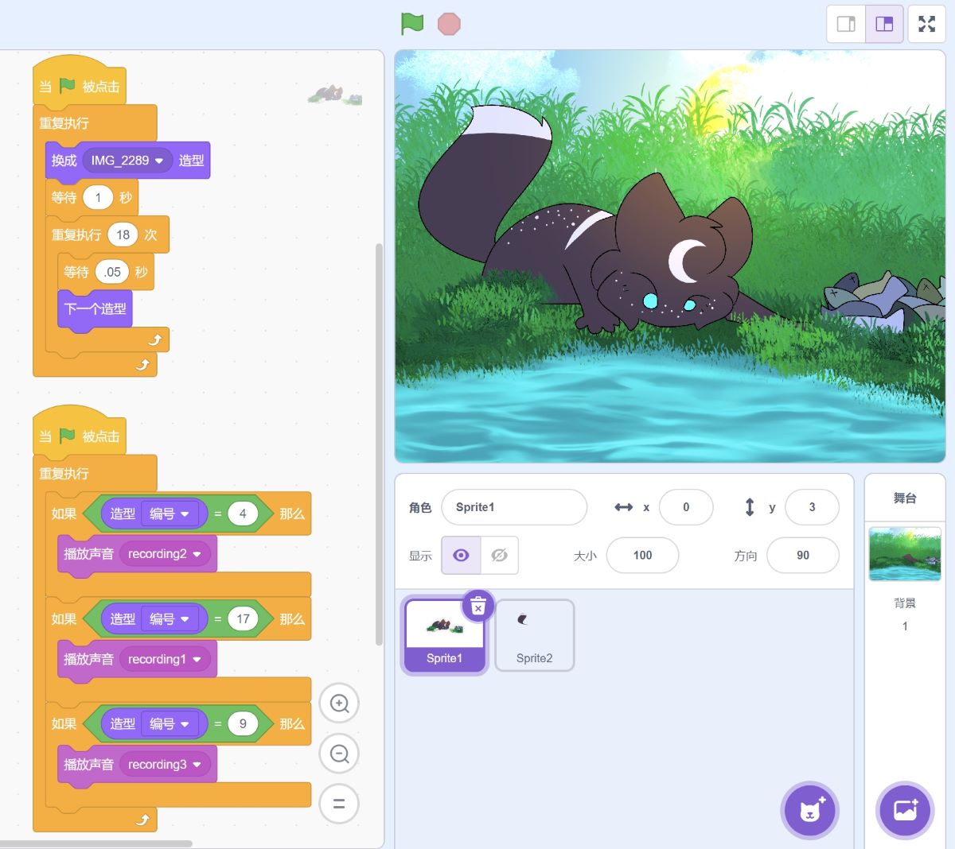
Task: Click the 播放声音 recording3 block
Action: pos(88,764)
